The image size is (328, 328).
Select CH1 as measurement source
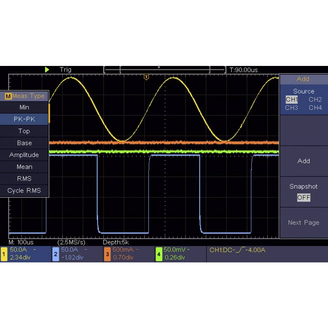click(292, 99)
